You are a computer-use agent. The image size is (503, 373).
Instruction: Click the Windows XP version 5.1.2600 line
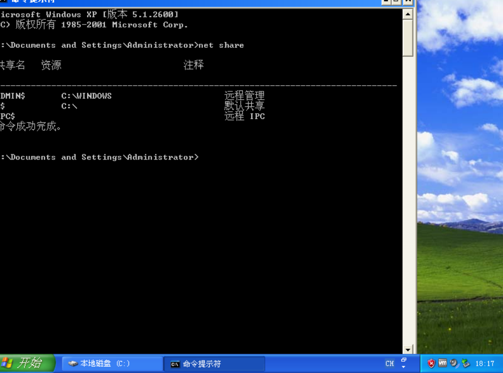coord(89,15)
